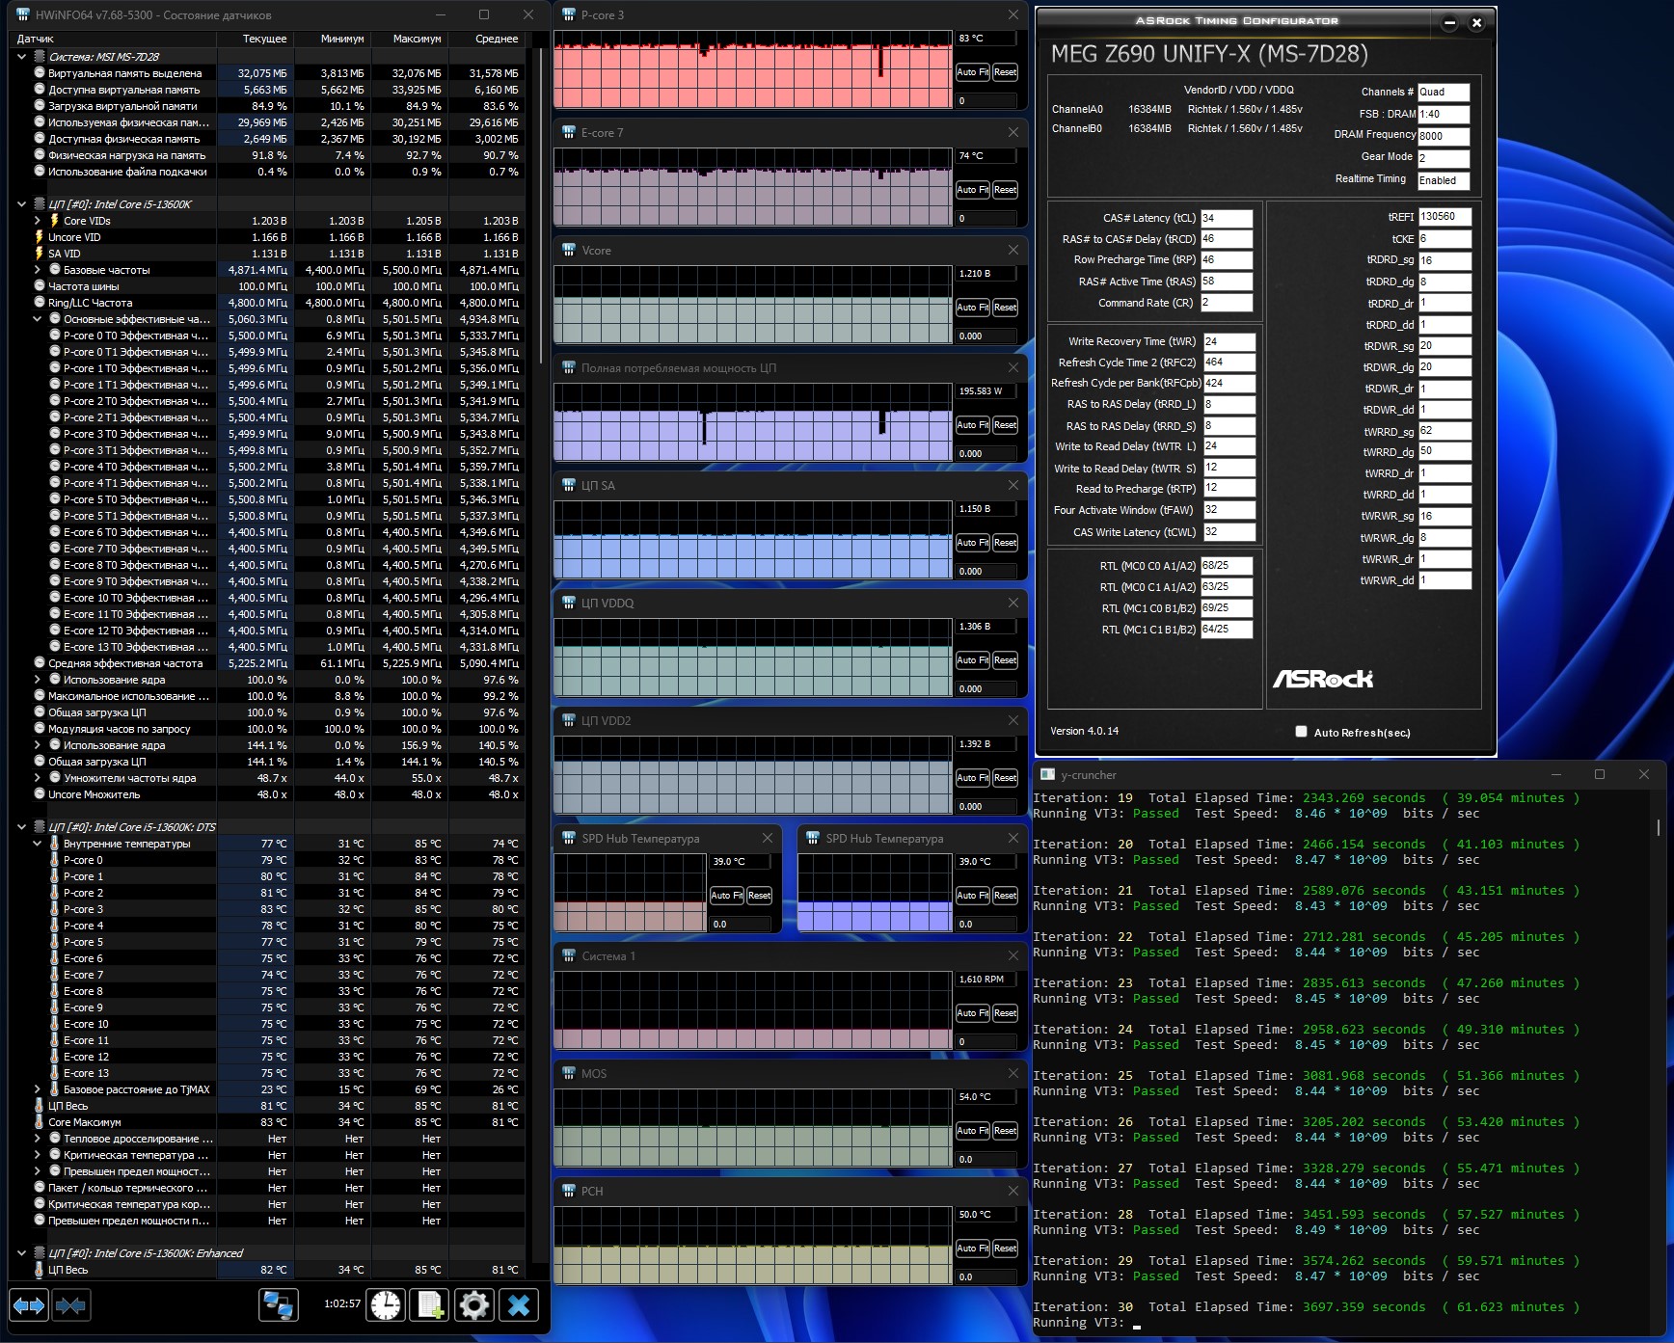This screenshot has width=1674, height=1343.
Task: Click icon beside Пакет / кольцо термического row
Action: click(40, 1188)
